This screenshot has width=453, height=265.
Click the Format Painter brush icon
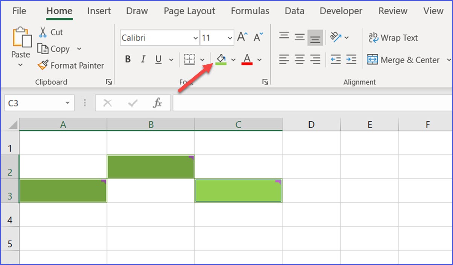point(43,65)
